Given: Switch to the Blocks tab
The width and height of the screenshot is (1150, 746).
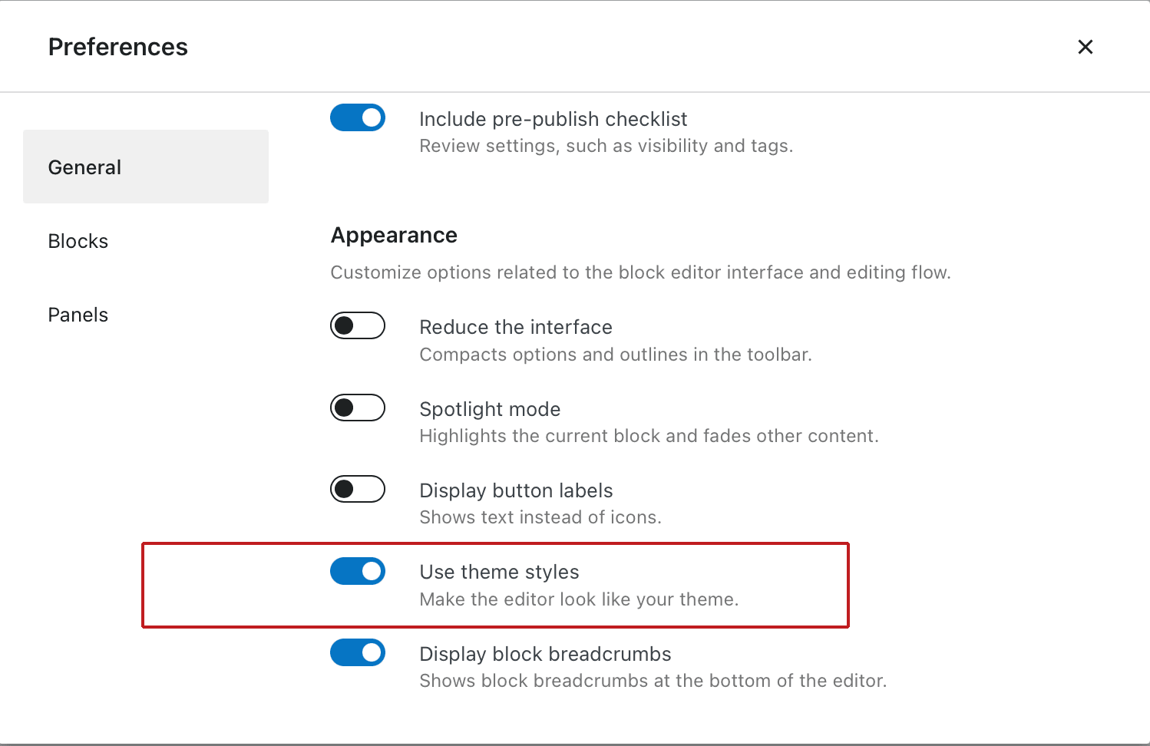Looking at the screenshot, I should click(78, 241).
